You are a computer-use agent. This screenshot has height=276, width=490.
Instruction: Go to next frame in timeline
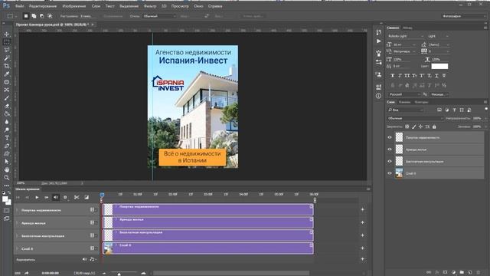46,197
